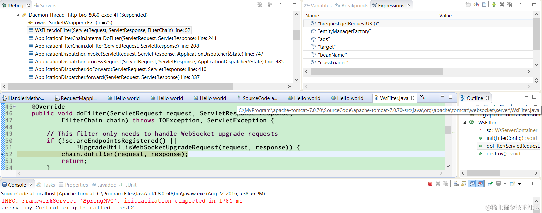The image size is (542, 213).
Task: Click the Name column header in Expressions
Action: [x=370, y=16]
